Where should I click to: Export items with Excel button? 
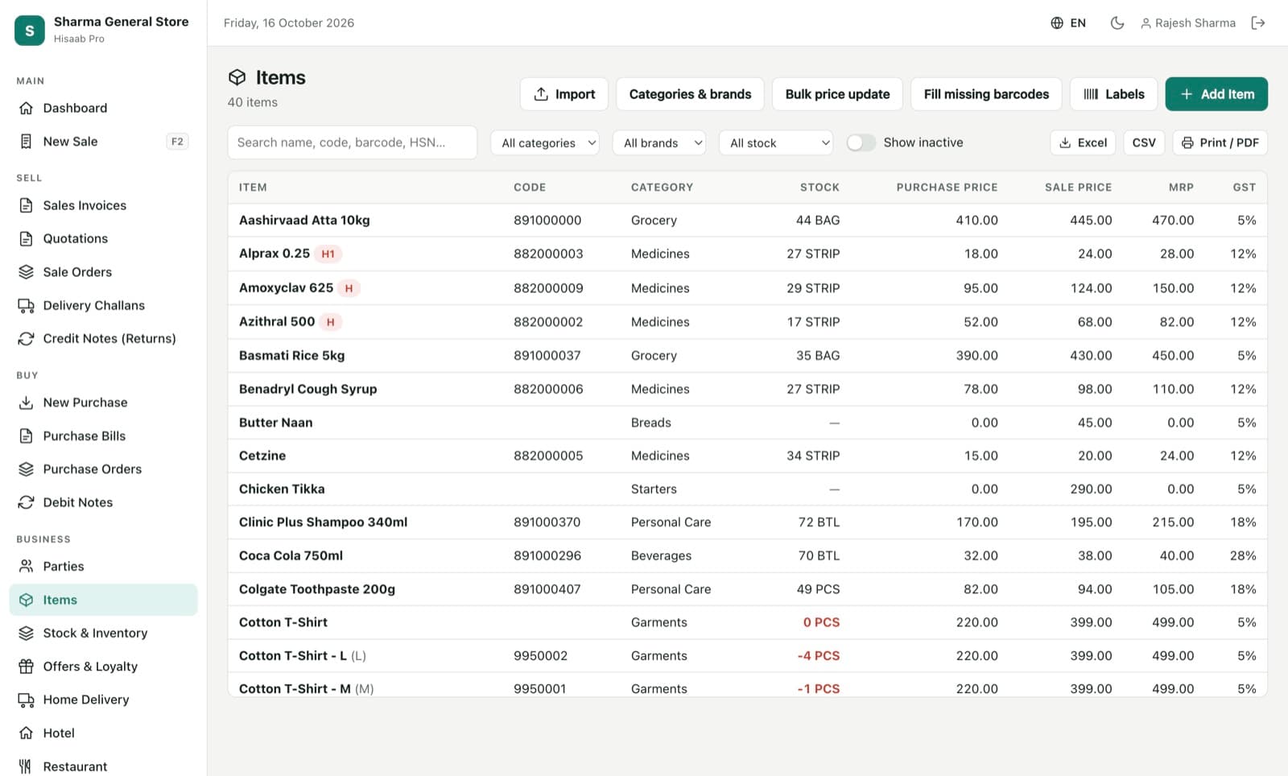(1083, 142)
